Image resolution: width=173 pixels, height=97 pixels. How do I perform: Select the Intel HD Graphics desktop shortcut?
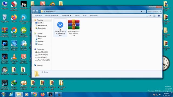pyautogui.click(x=14, y=46)
